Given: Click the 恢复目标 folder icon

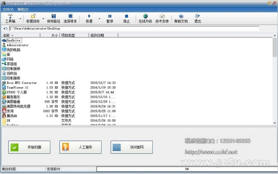Looking at the screenshot, I should pos(33,16).
